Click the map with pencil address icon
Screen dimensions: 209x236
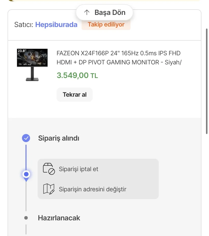point(49,189)
